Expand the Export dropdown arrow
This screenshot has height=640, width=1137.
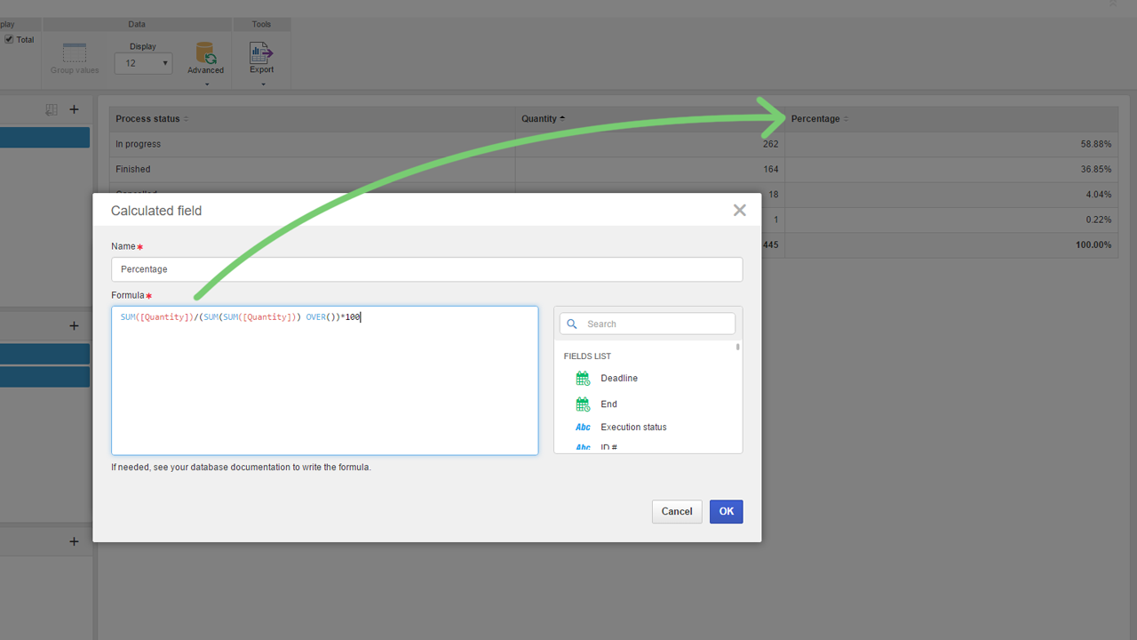click(x=263, y=84)
